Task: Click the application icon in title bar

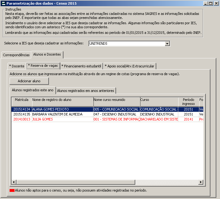Action: pyautogui.click(x=3, y=3)
